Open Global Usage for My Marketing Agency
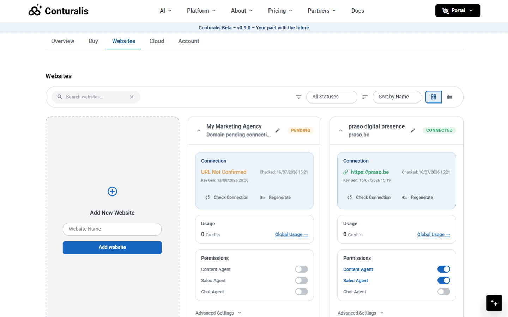 coord(291,235)
